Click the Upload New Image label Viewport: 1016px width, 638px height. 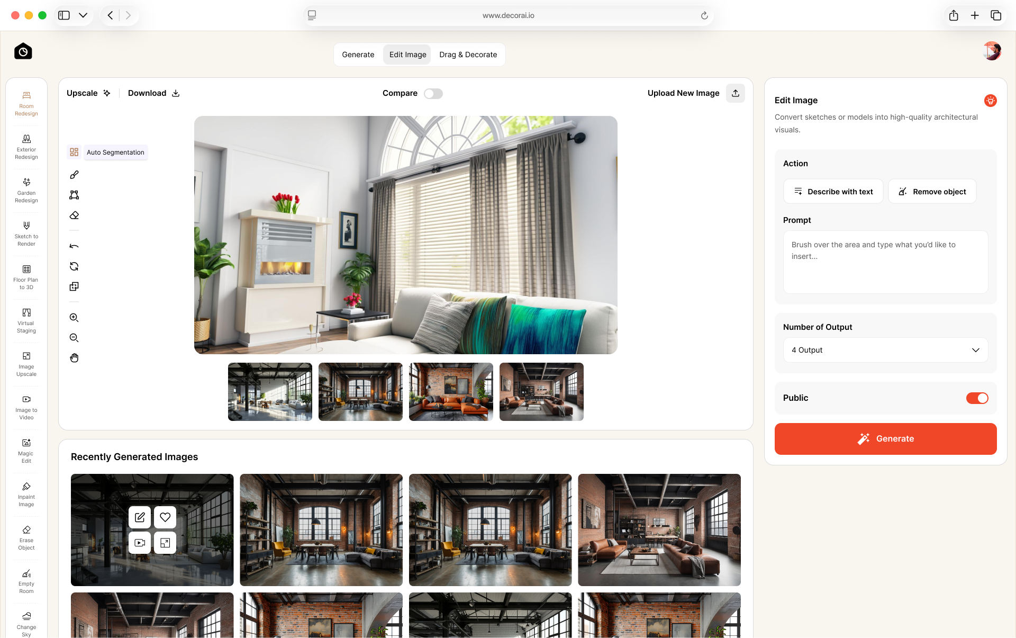click(683, 93)
